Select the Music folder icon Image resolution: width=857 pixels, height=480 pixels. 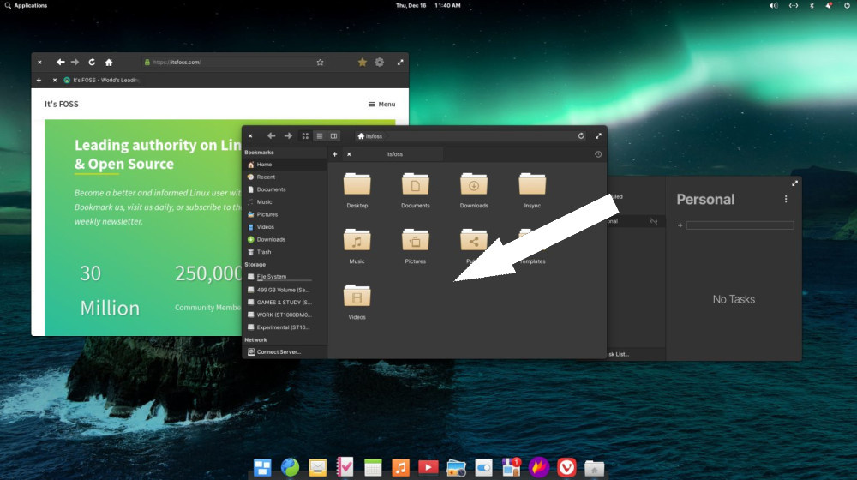click(x=357, y=240)
